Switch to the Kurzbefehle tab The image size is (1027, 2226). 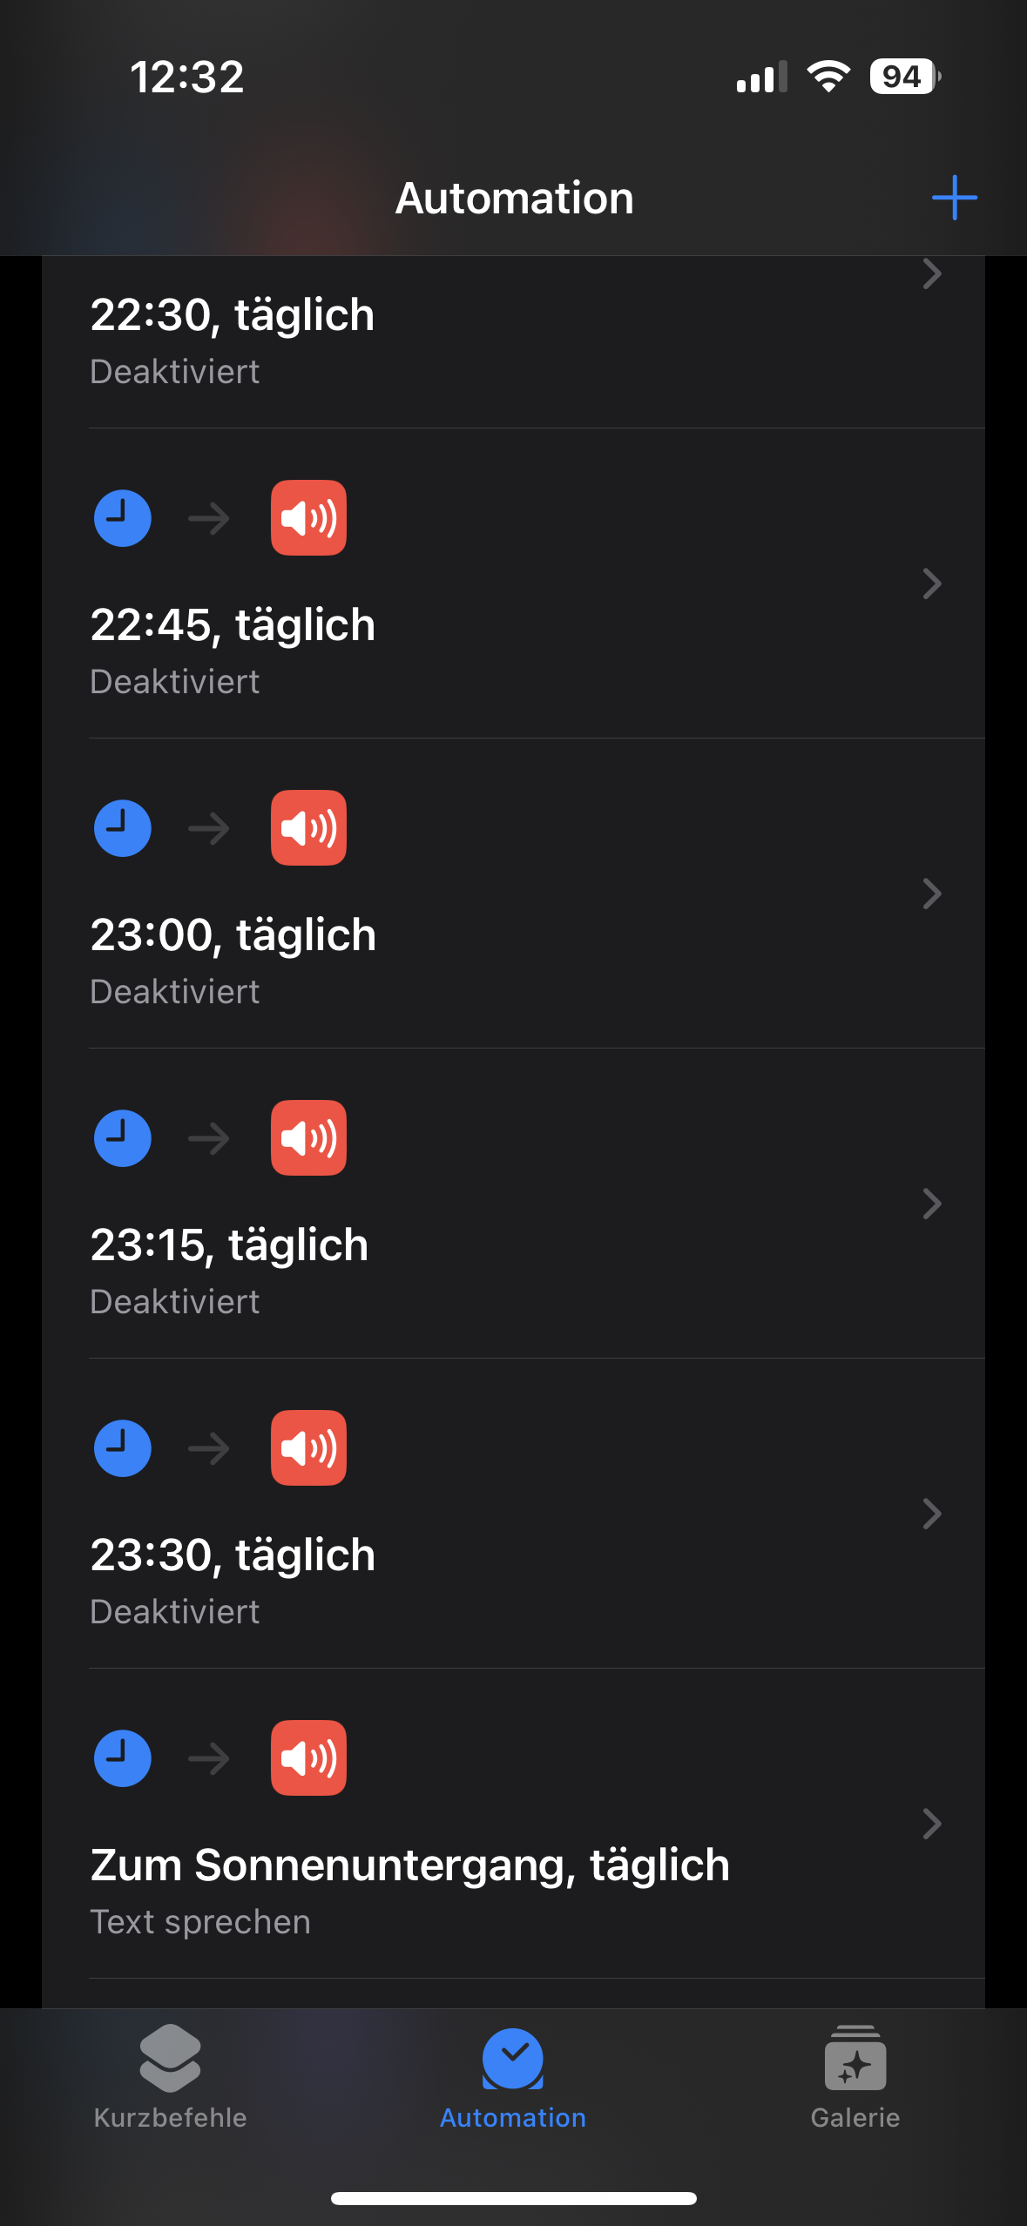tap(170, 2078)
